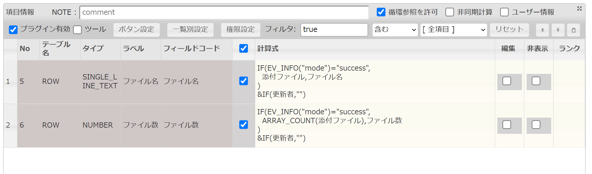
Task: Click the ファイル名 field code cell
Action: [x=197, y=82]
